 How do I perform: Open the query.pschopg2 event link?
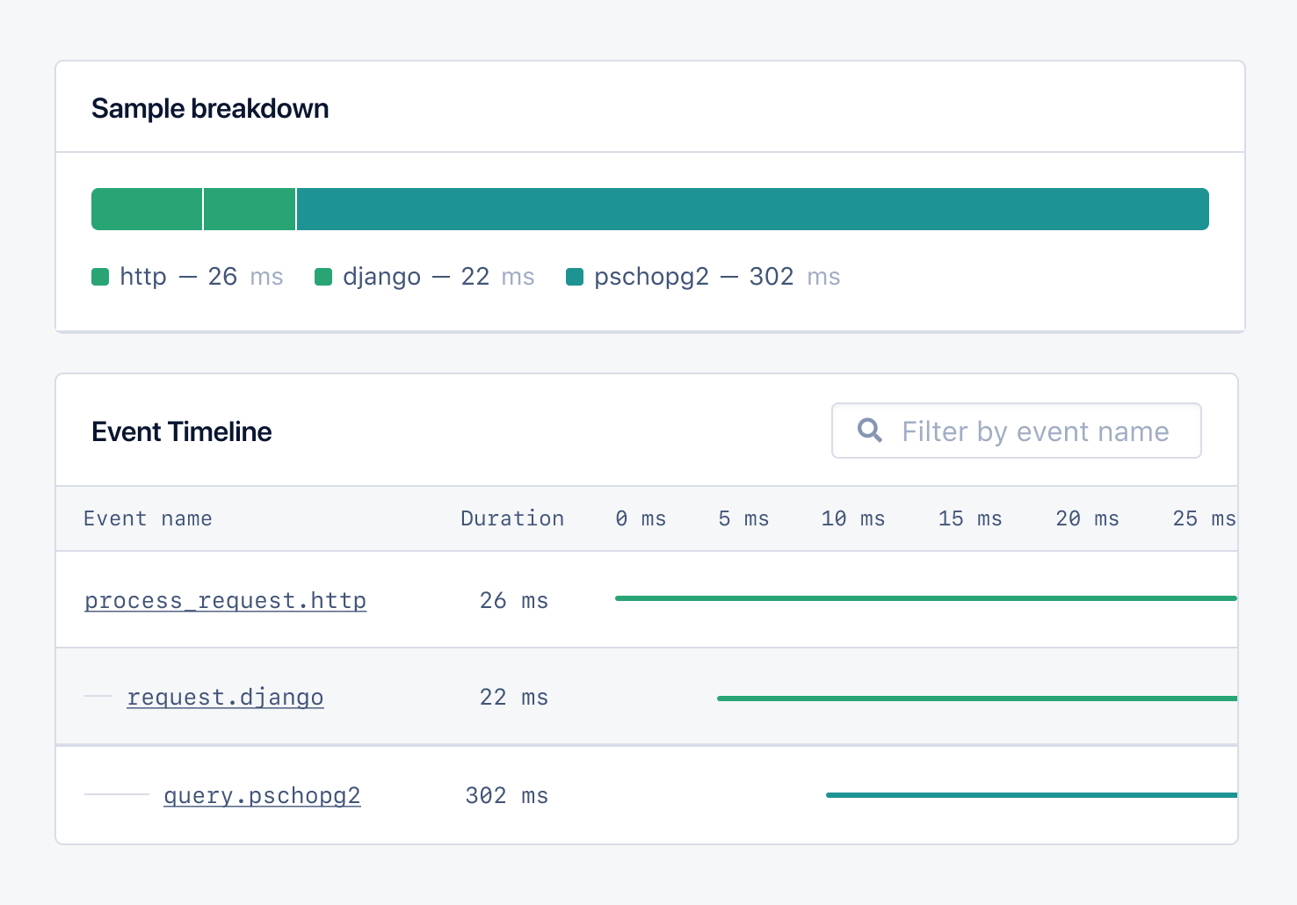pyautogui.click(x=262, y=796)
